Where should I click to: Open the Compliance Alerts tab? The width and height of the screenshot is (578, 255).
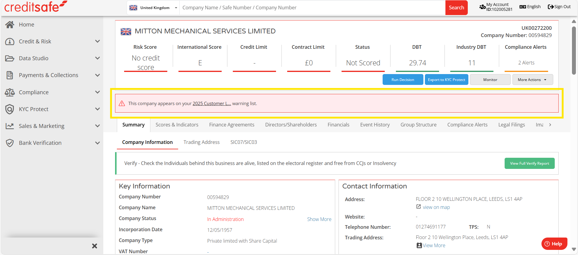click(467, 125)
